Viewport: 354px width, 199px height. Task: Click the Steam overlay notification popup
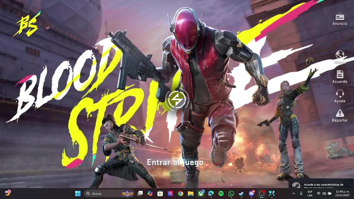tap(321, 183)
